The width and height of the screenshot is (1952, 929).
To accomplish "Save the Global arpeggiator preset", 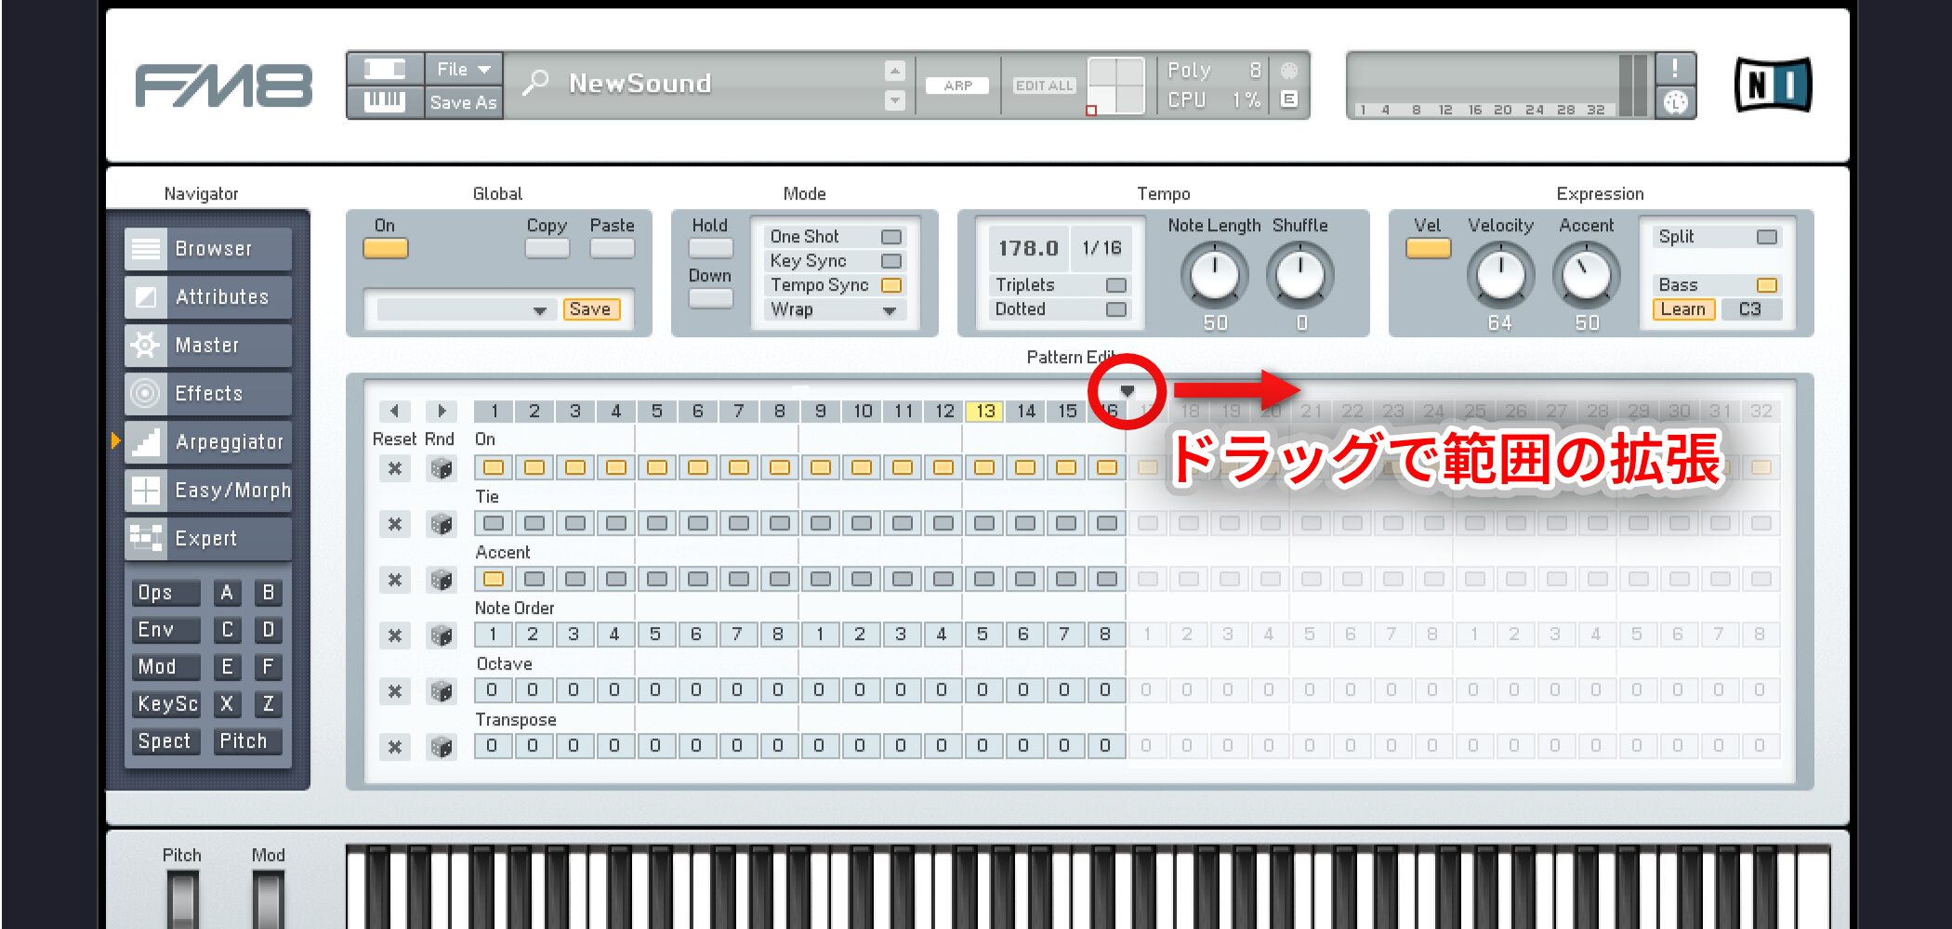I will tap(590, 309).
